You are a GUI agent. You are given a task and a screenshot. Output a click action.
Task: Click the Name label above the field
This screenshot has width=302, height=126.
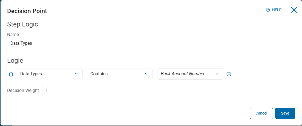coord(13,34)
